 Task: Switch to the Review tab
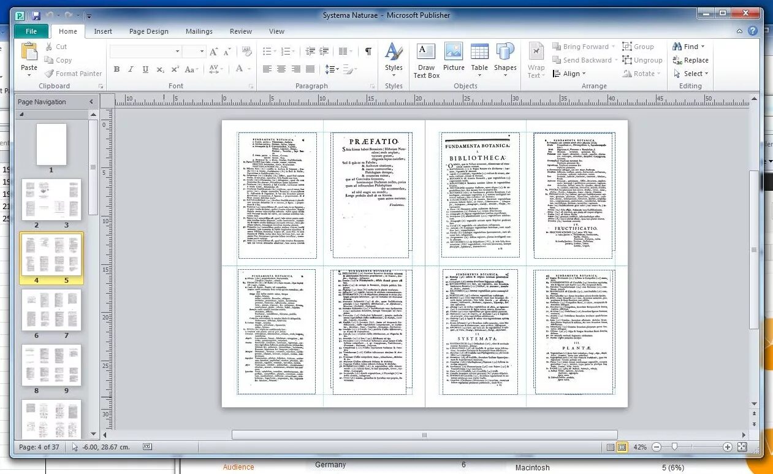point(241,31)
